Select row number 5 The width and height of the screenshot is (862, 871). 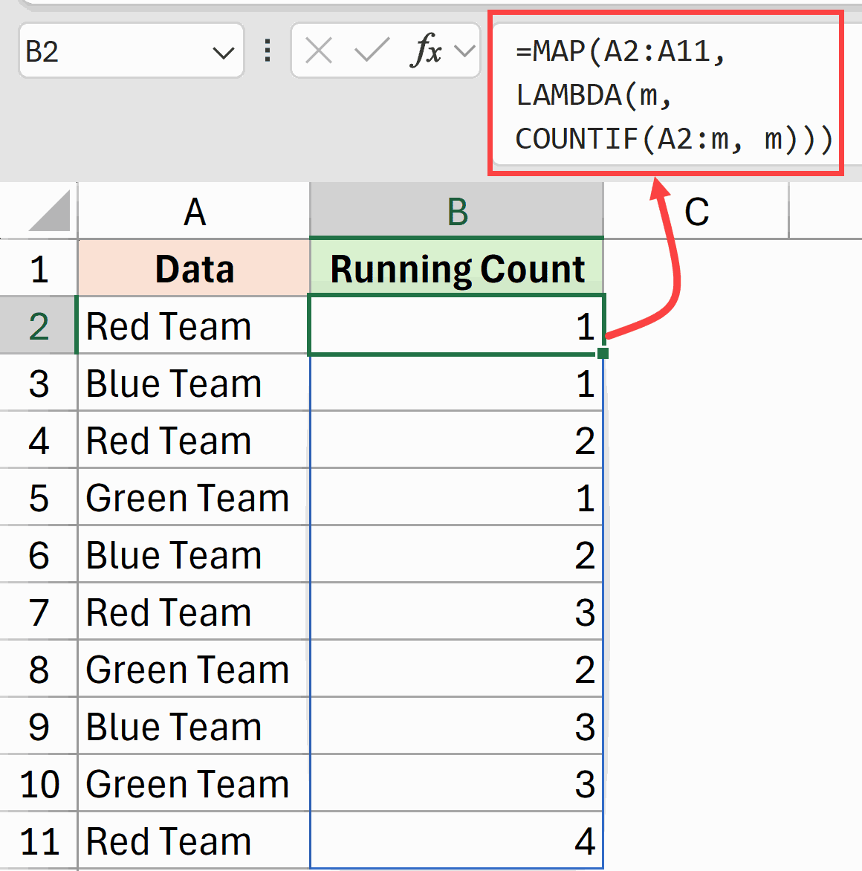39,498
